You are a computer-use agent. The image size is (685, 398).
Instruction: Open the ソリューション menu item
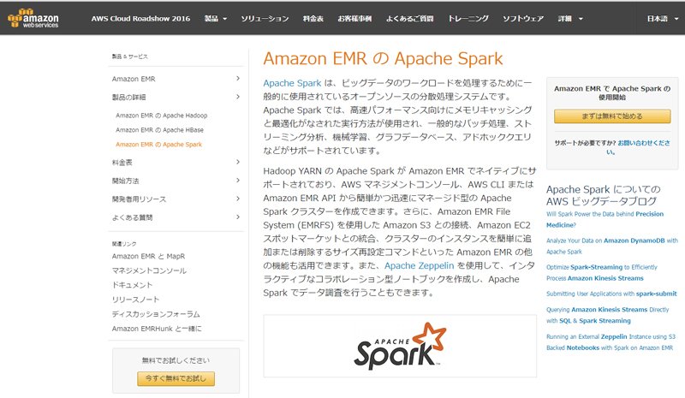(x=265, y=18)
